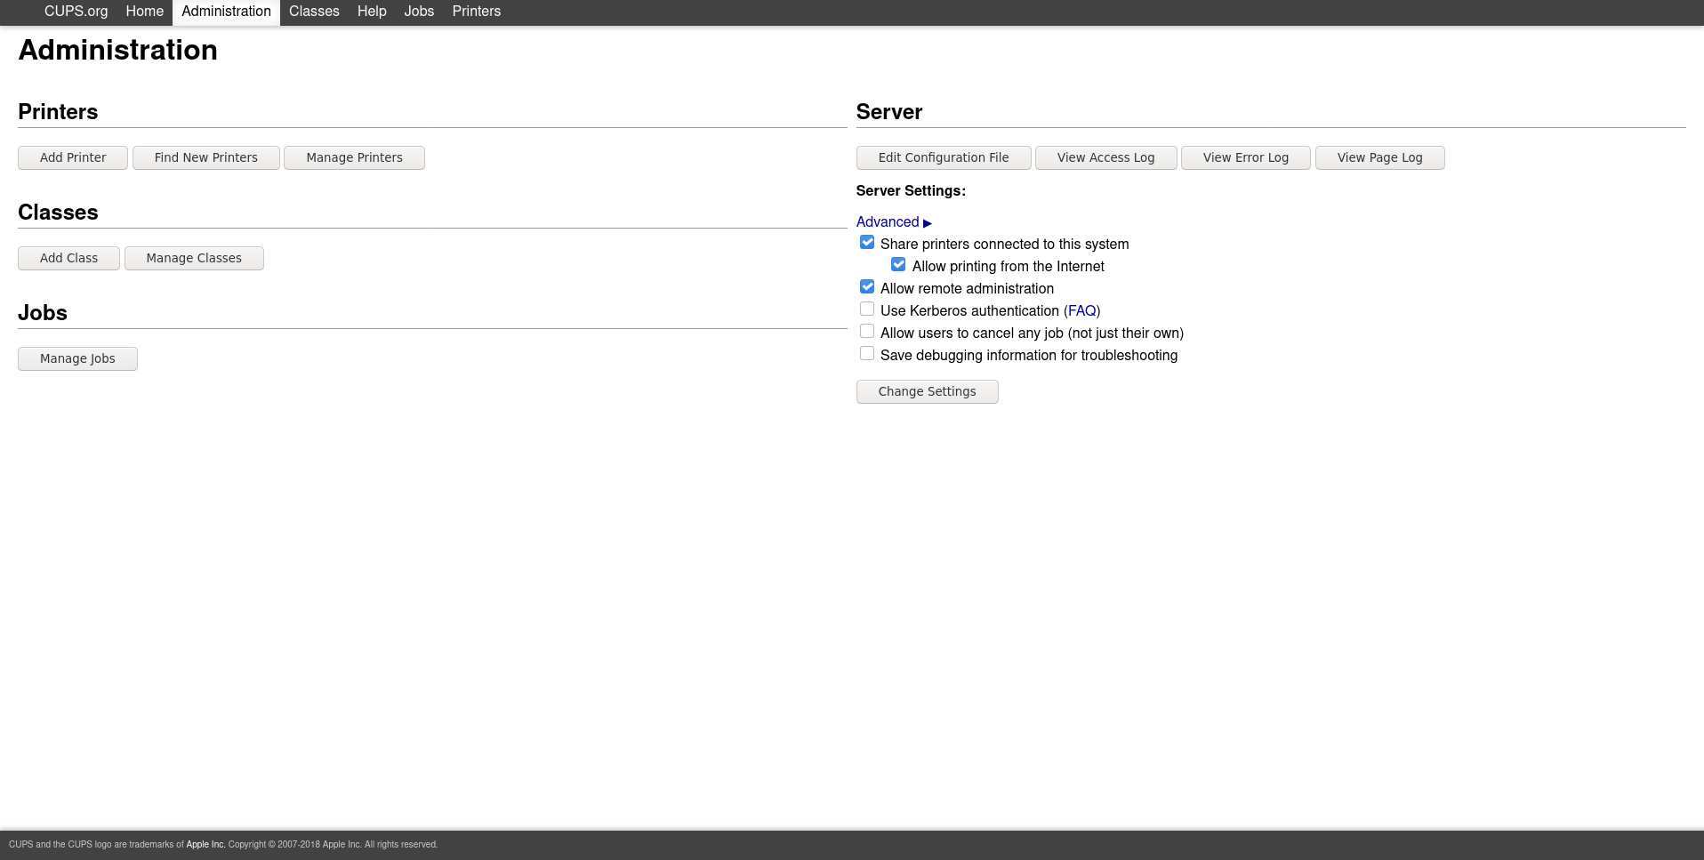Uncheck Share printers connected to this system

867,243
